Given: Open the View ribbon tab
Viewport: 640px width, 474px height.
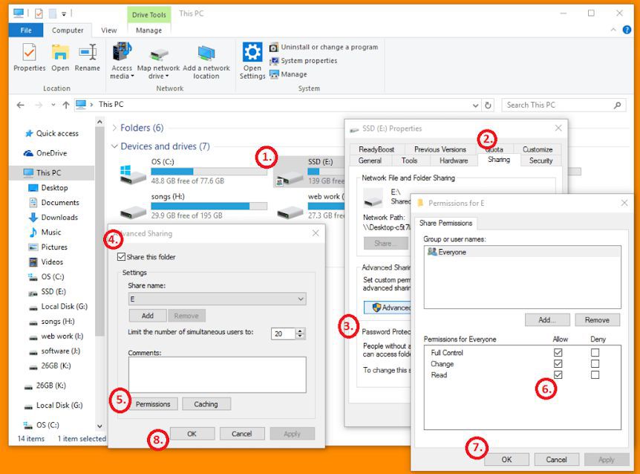Looking at the screenshot, I should [109, 30].
